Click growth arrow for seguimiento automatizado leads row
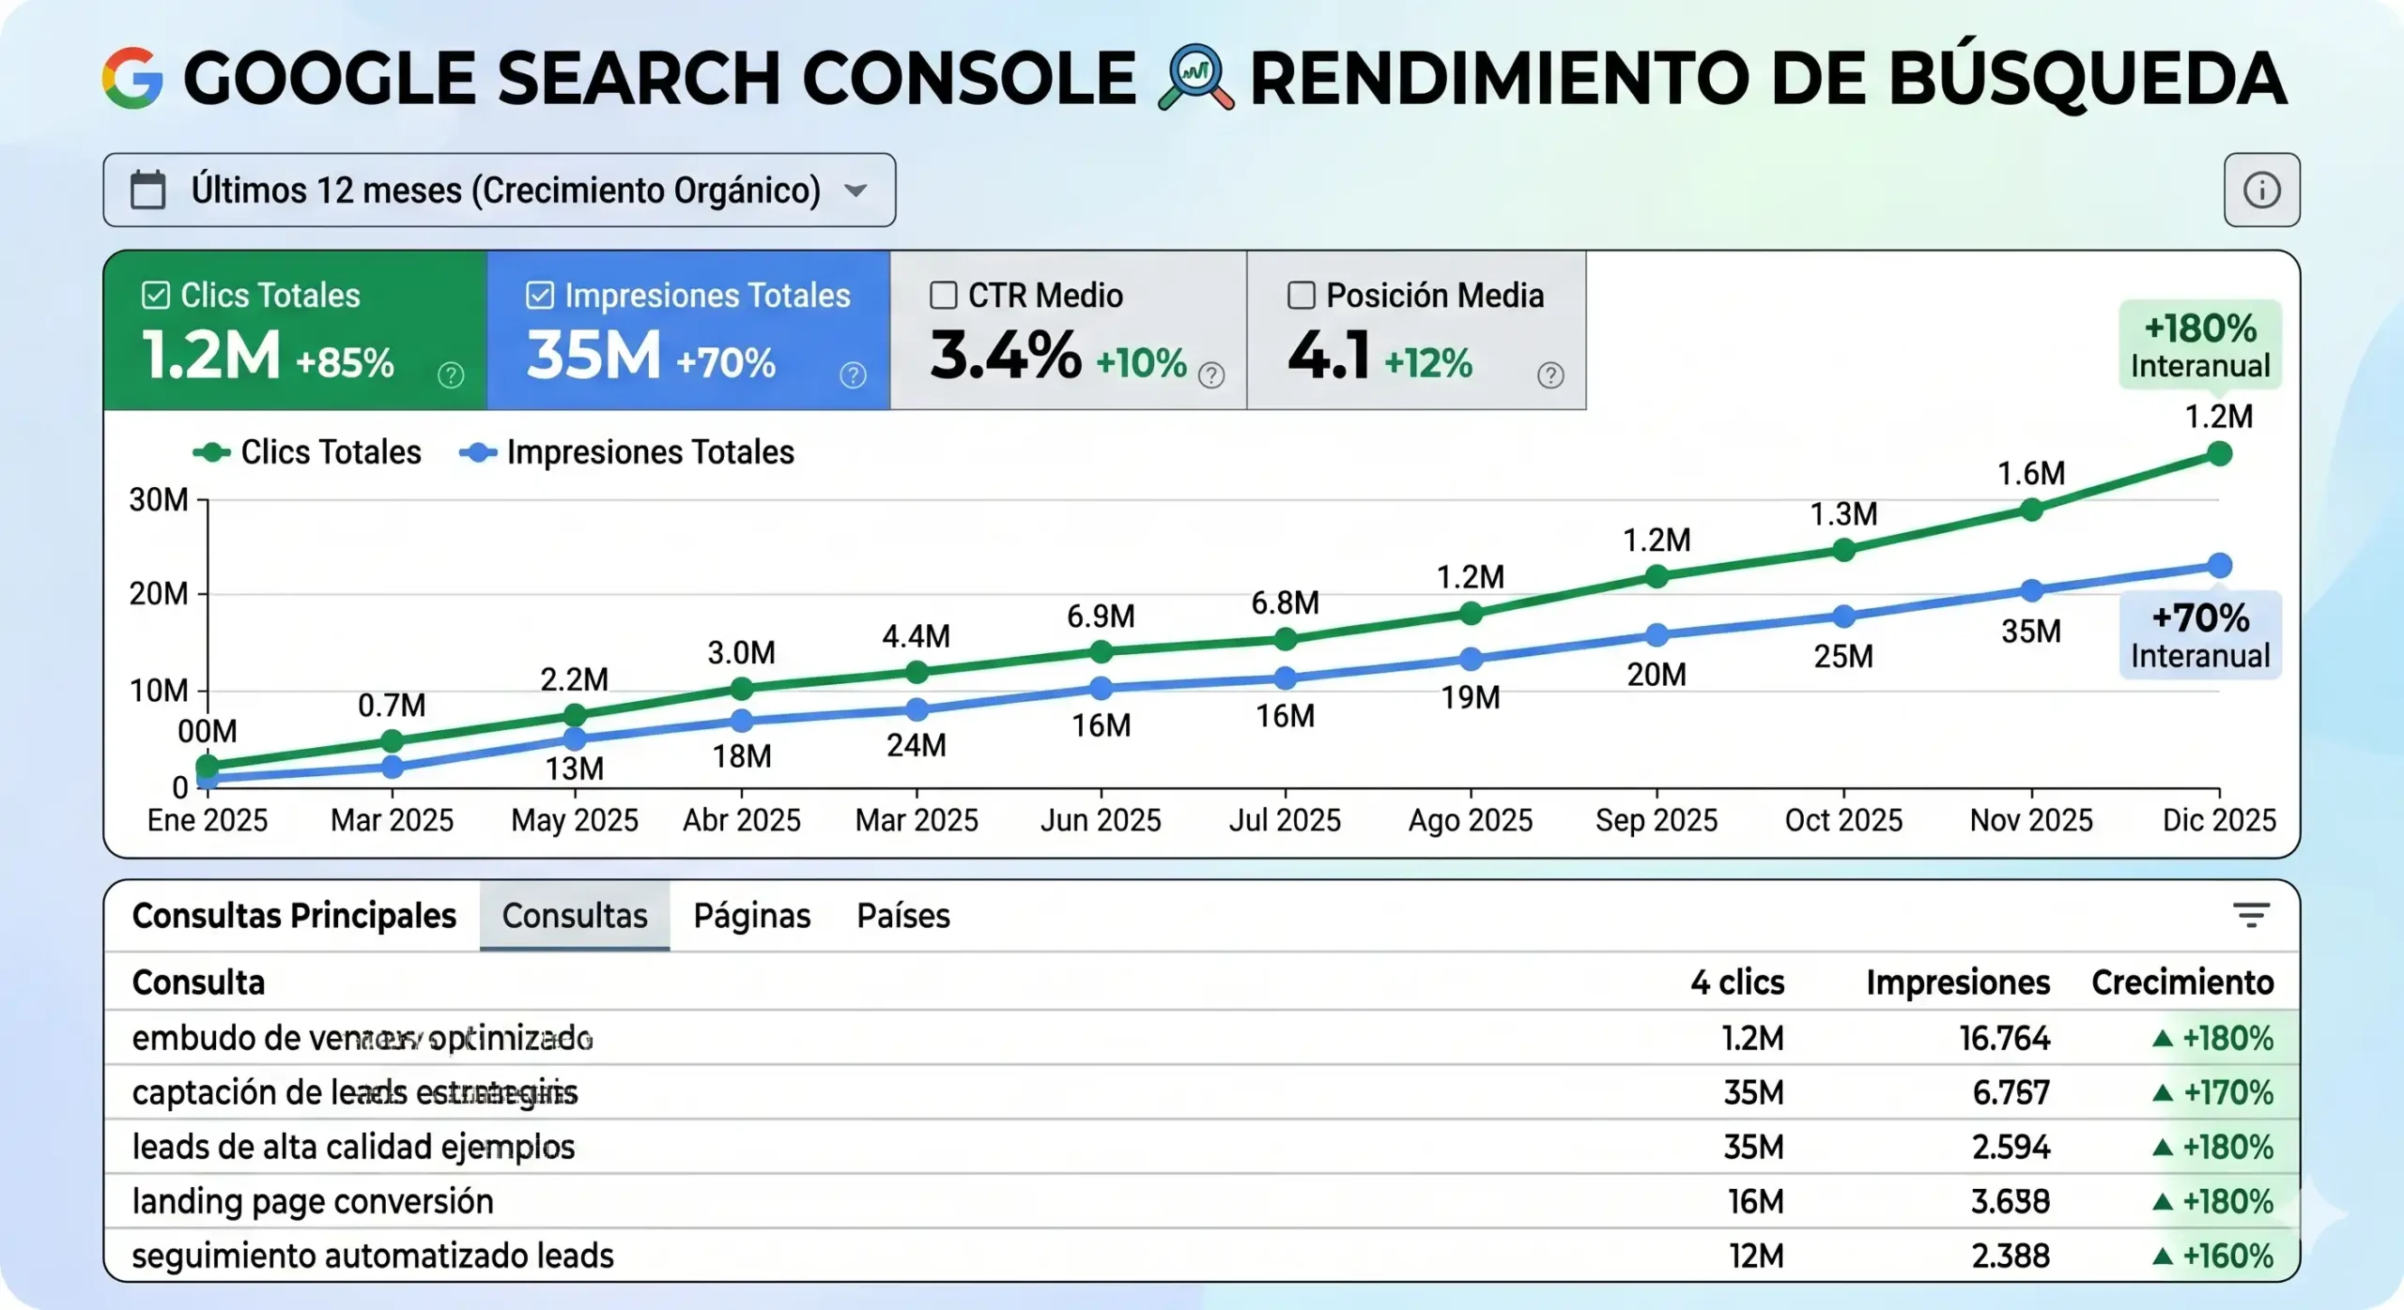 coord(2163,1256)
